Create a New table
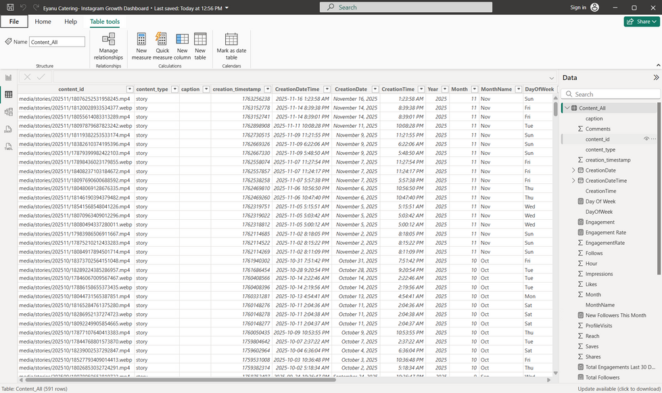Viewport: 662px width, 393px height. coord(200,47)
